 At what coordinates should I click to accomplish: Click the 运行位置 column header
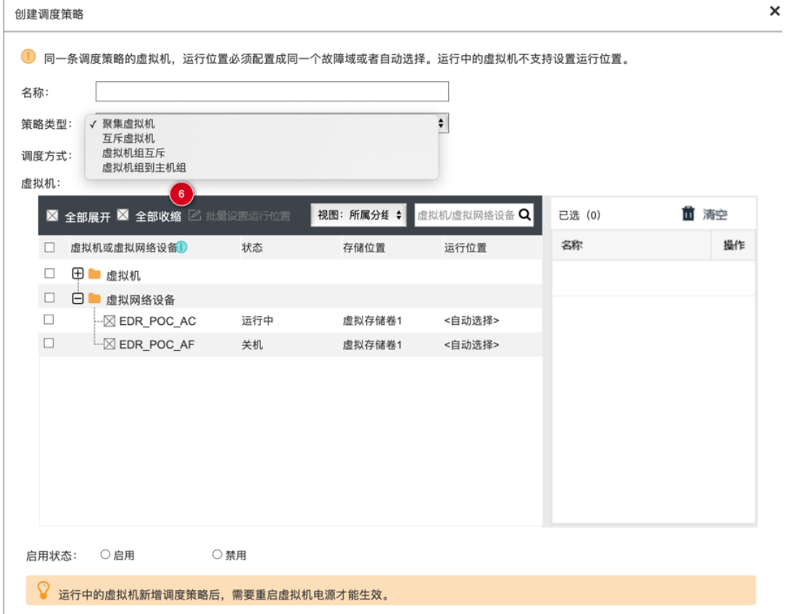pyautogui.click(x=466, y=248)
